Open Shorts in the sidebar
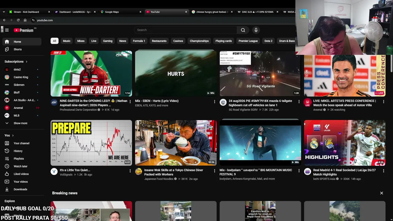The height and width of the screenshot is (221, 393). tap(22, 49)
